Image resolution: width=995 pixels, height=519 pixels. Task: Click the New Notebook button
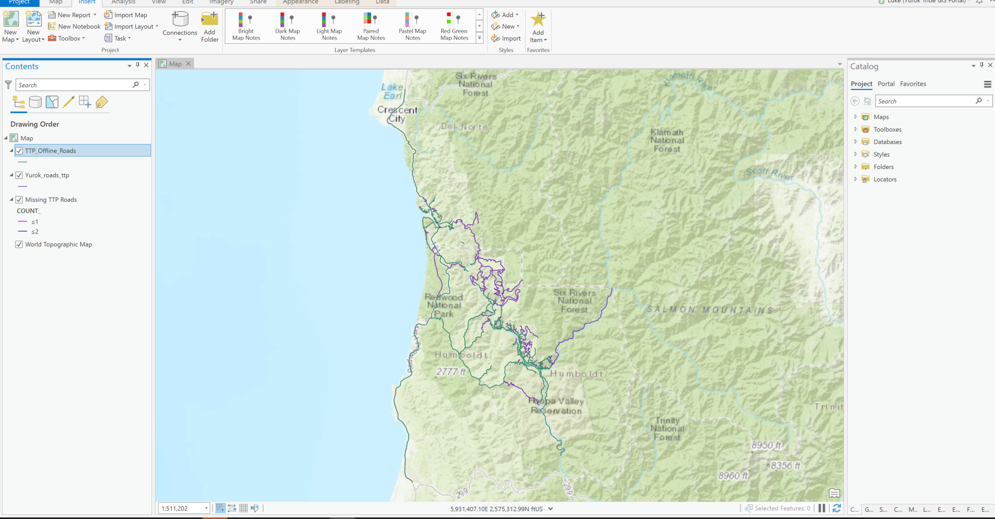click(x=74, y=26)
